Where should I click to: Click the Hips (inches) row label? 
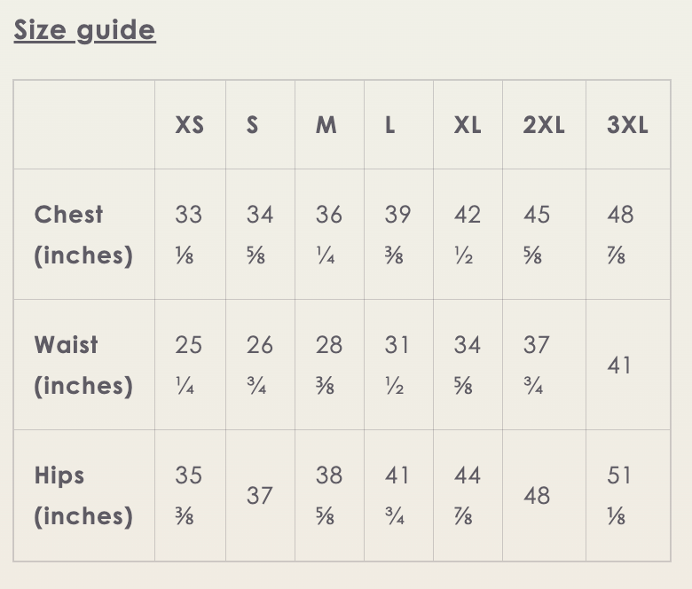point(83,496)
